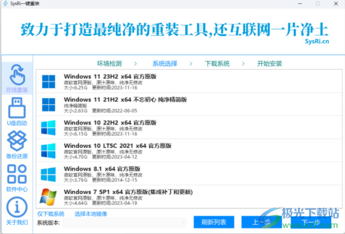Open the 关于我们 about us info icon
The image size is (345, 234).
tap(17, 207)
